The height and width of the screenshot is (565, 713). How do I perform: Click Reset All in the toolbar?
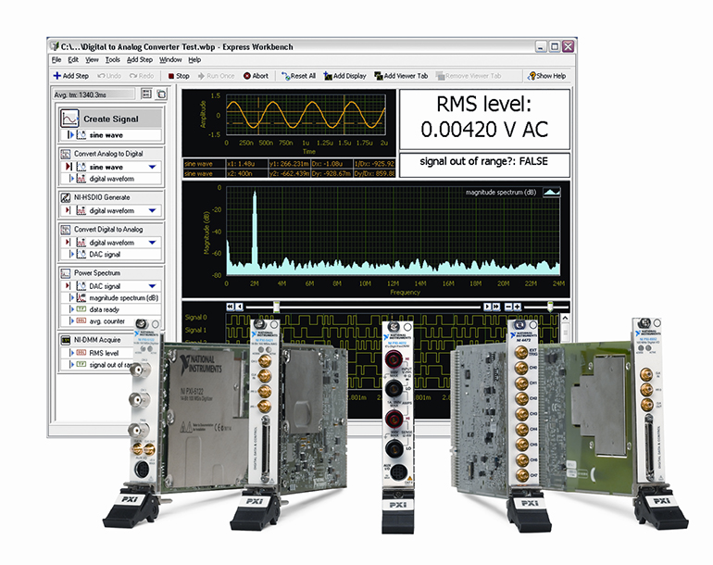pos(298,76)
